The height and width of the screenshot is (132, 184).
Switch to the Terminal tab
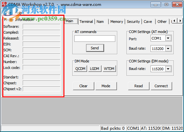click(86, 22)
